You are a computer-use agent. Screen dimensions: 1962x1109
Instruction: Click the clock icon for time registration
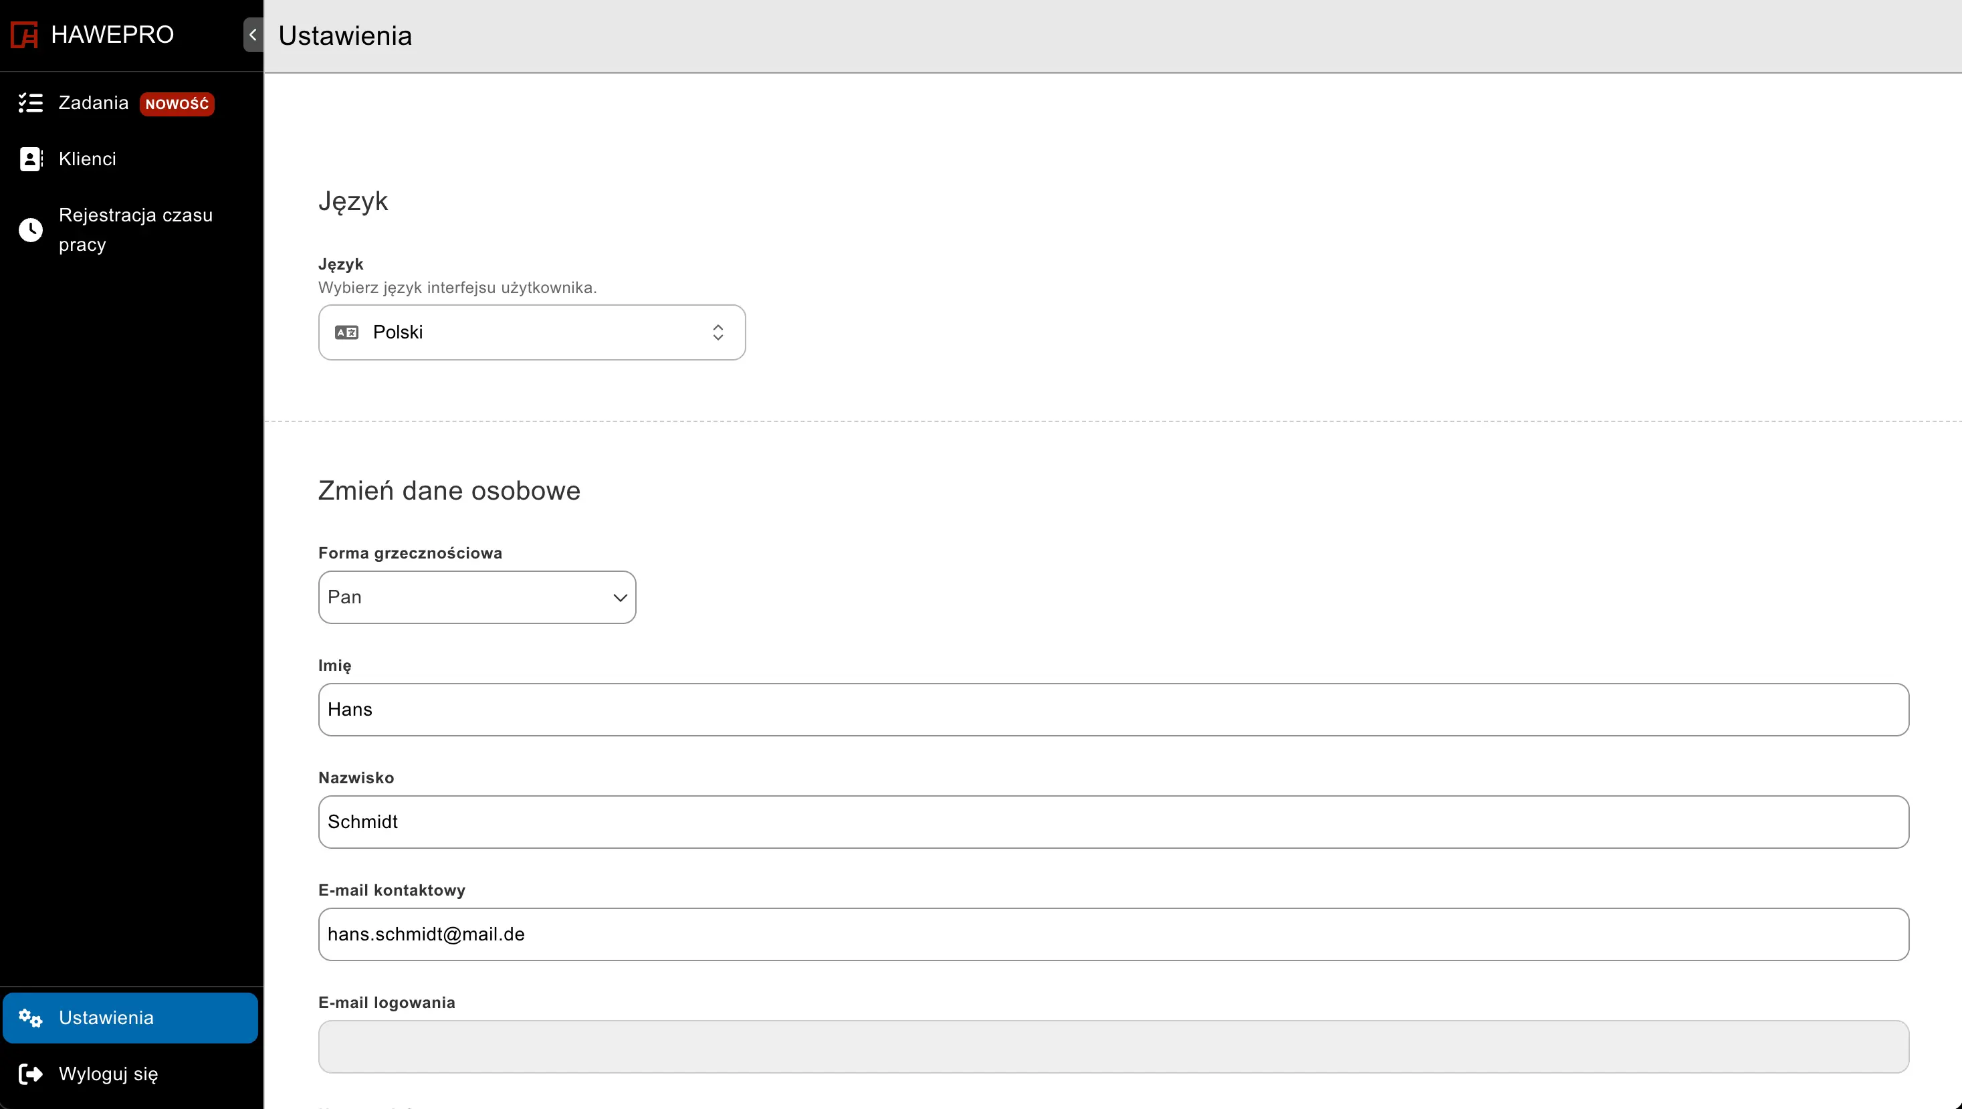31,229
